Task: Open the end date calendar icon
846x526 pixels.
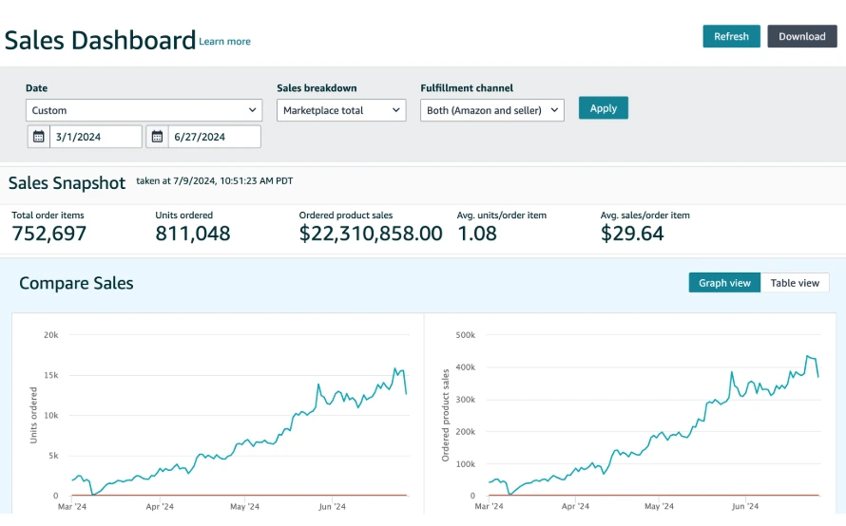Action: coord(157,137)
